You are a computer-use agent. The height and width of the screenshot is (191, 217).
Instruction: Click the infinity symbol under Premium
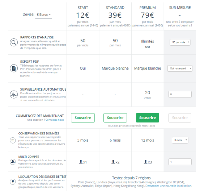tap(147, 47)
